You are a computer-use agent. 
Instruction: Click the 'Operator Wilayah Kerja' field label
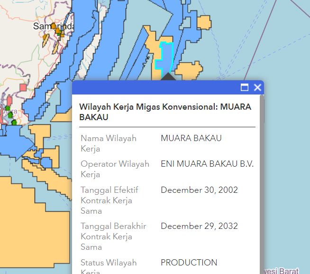coord(115,169)
